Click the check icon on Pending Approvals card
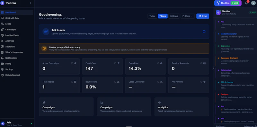The image size is (257, 127). coord(204,63)
